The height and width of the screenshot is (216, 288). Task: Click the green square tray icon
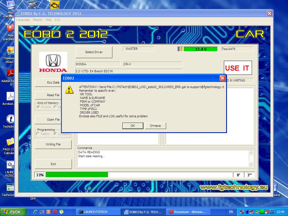262,212
